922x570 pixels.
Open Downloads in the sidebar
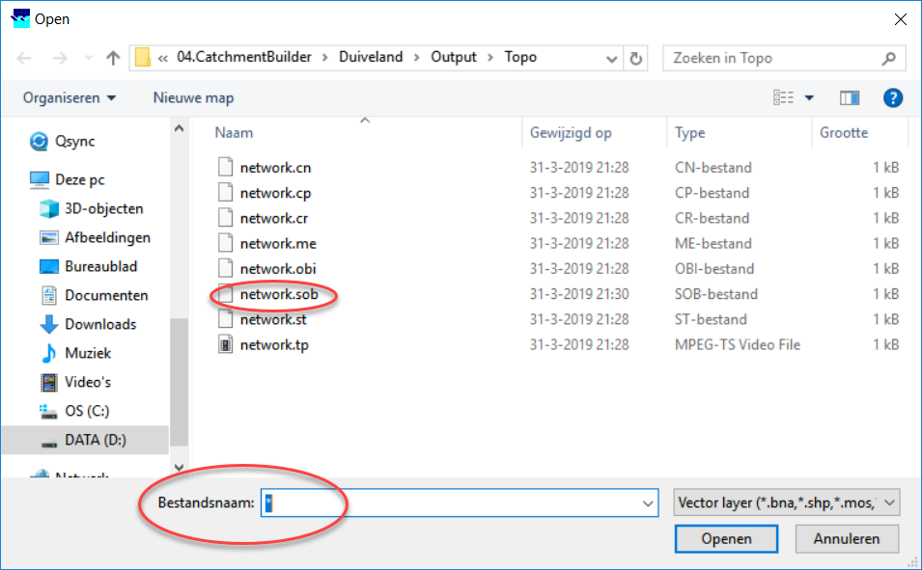click(99, 324)
